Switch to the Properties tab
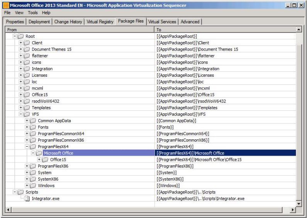This screenshot has height=218, width=307. tap(15, 22)
